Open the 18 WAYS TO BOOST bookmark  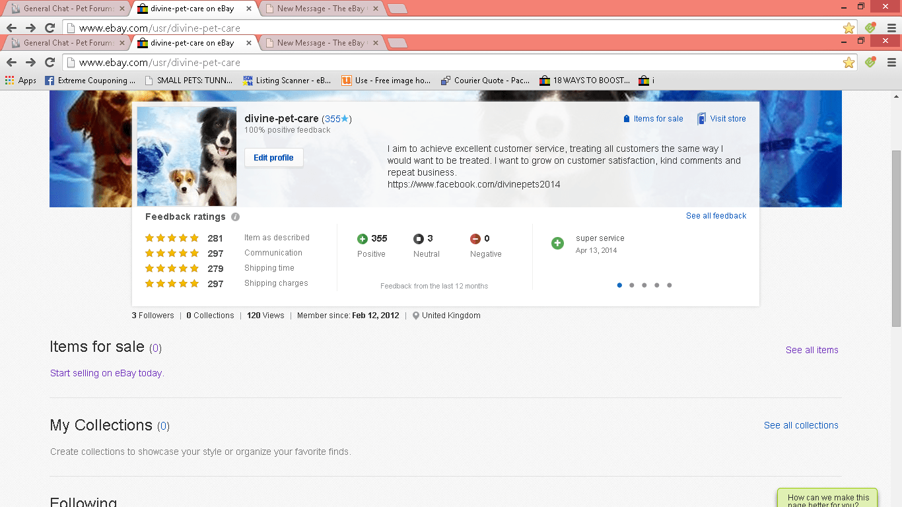pos(591,81)
